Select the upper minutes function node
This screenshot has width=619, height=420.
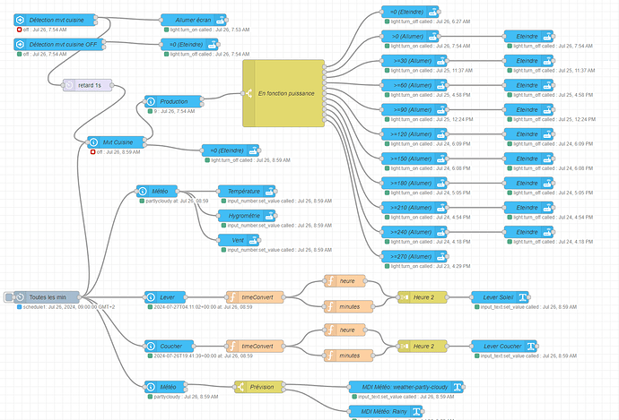(349, 306)
